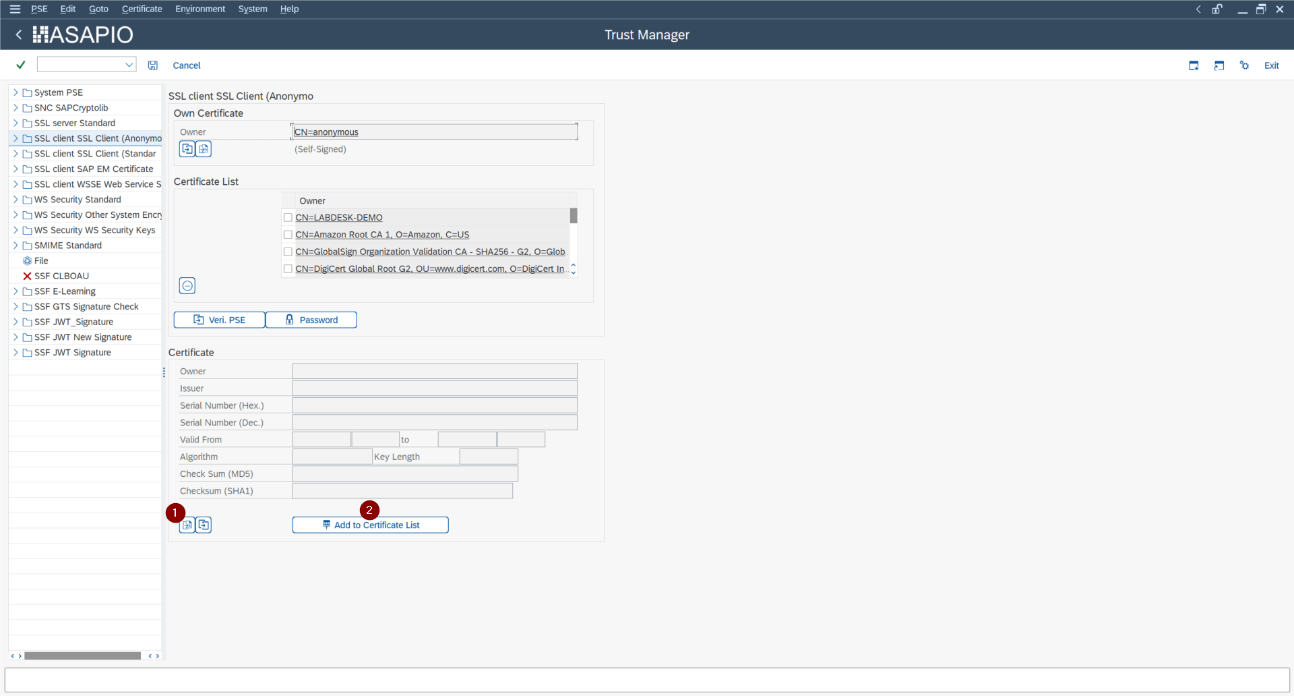This screenshot has height=696, width=1294.
Task: Select the DigiCert Global Root G2 checkbox
Action: point(288,268)
